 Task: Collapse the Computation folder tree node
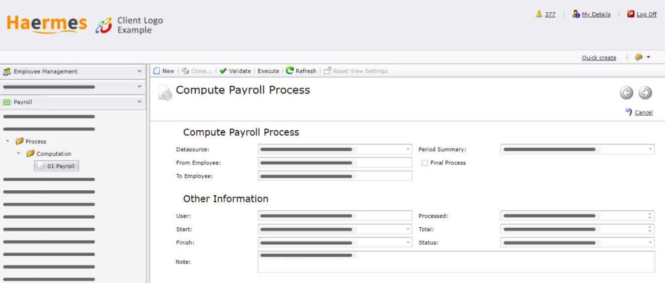pos(18,153)
